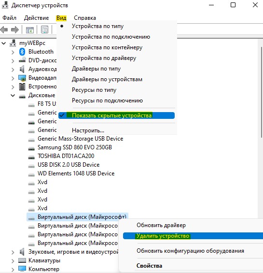The image size is (263, 273).
Task: Expand Звуковые, игровые и видеоустройства
Action: tap(13, 252)
